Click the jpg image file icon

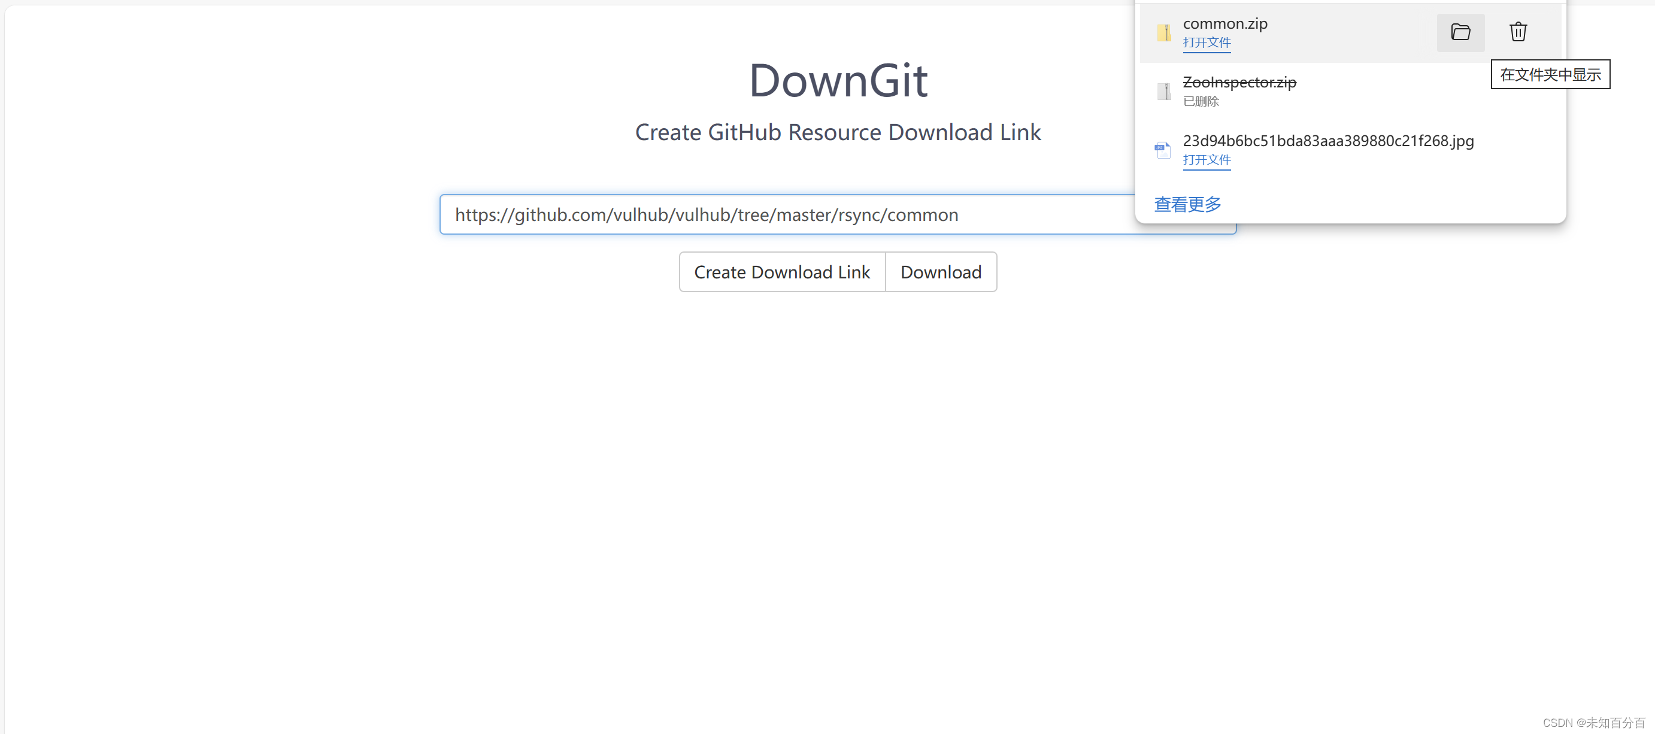coord(1162,150)
